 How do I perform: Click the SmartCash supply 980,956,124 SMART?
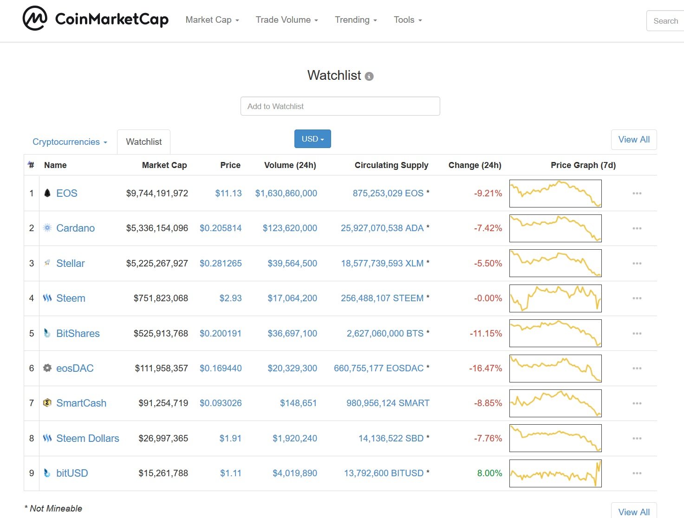[388, 403]
